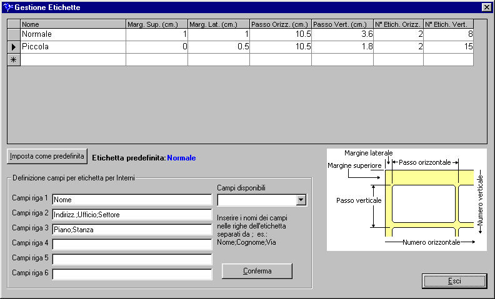This screenshot has width=495, height=299.
Task: Click the grid's top-left select-all corner
Action: [14, 24]
